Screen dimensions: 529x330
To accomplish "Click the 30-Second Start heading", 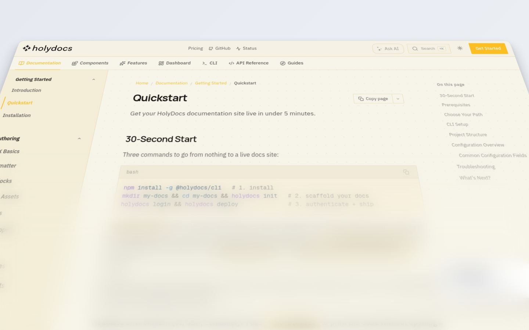I will (x=161, y=139).
